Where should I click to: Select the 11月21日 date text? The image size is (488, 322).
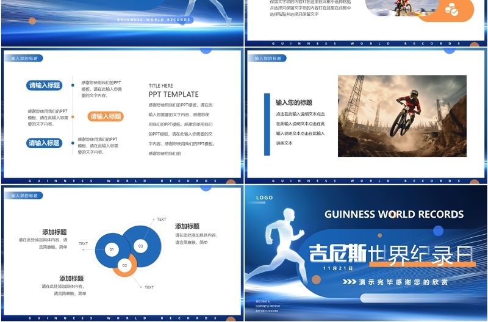tap(338, 268)
